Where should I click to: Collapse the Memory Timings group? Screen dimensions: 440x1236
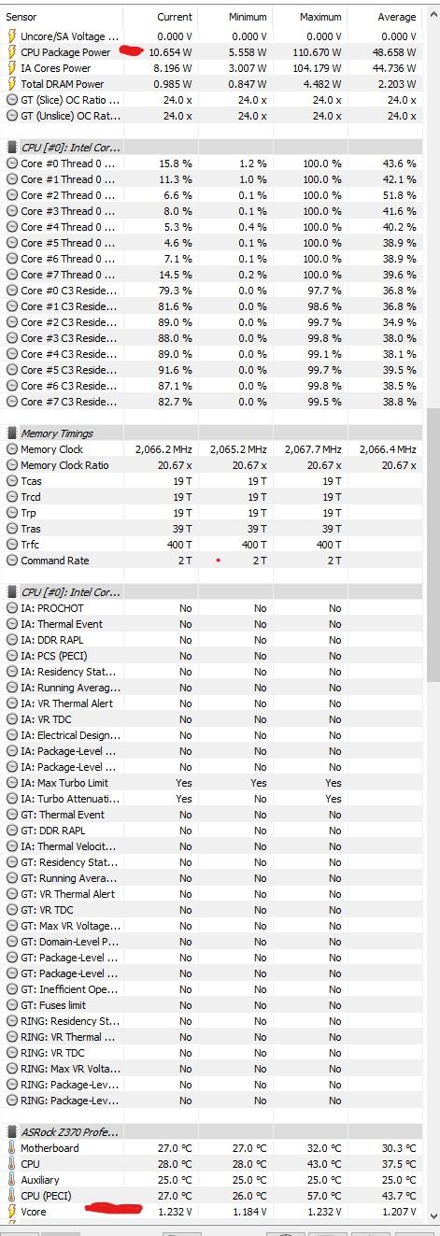click(x=11, y=433)
